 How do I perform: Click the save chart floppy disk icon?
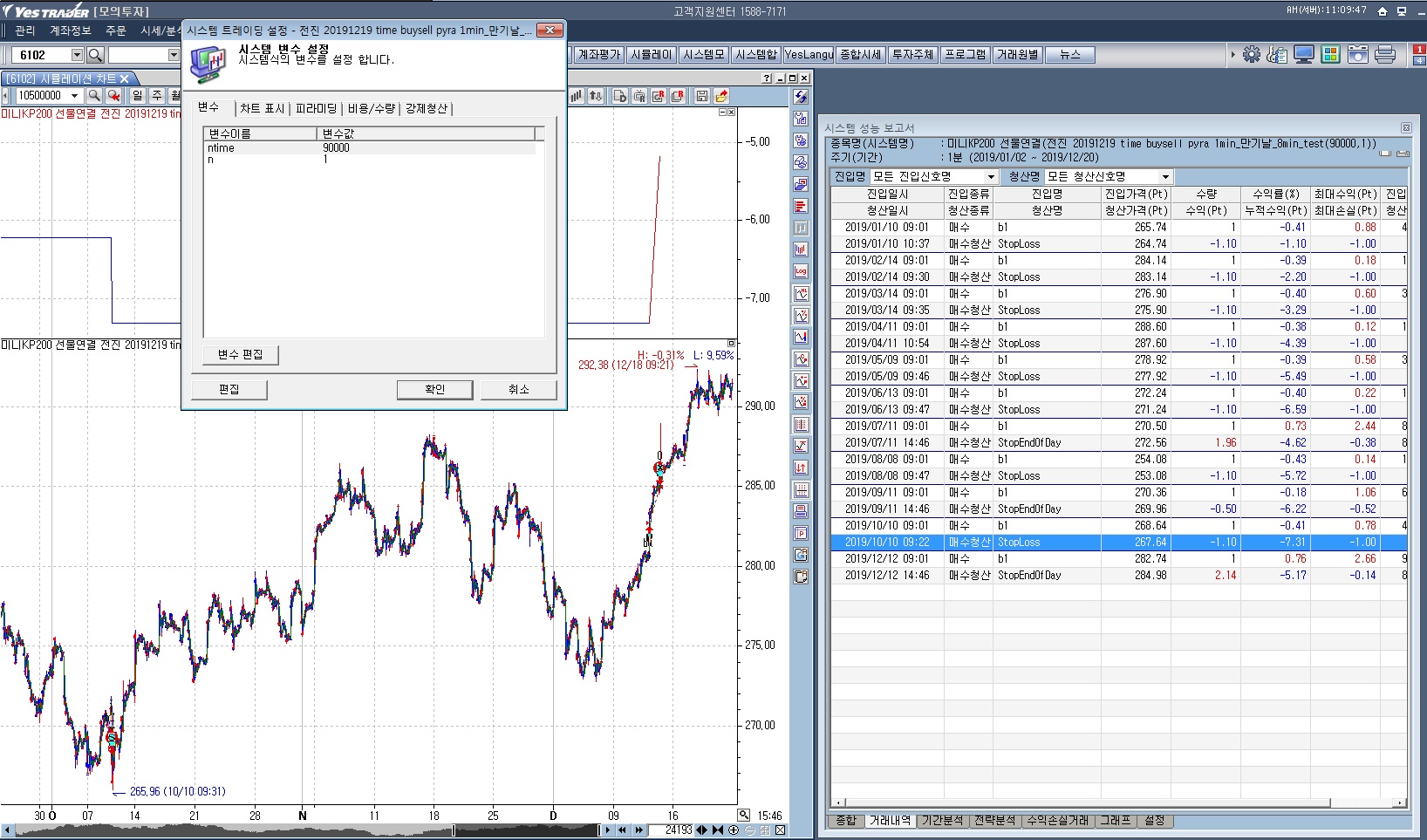pos(701,96)
